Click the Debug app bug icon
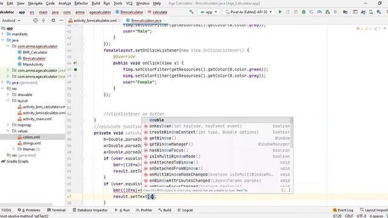388x218 pixels. click(x=304, y=12)
